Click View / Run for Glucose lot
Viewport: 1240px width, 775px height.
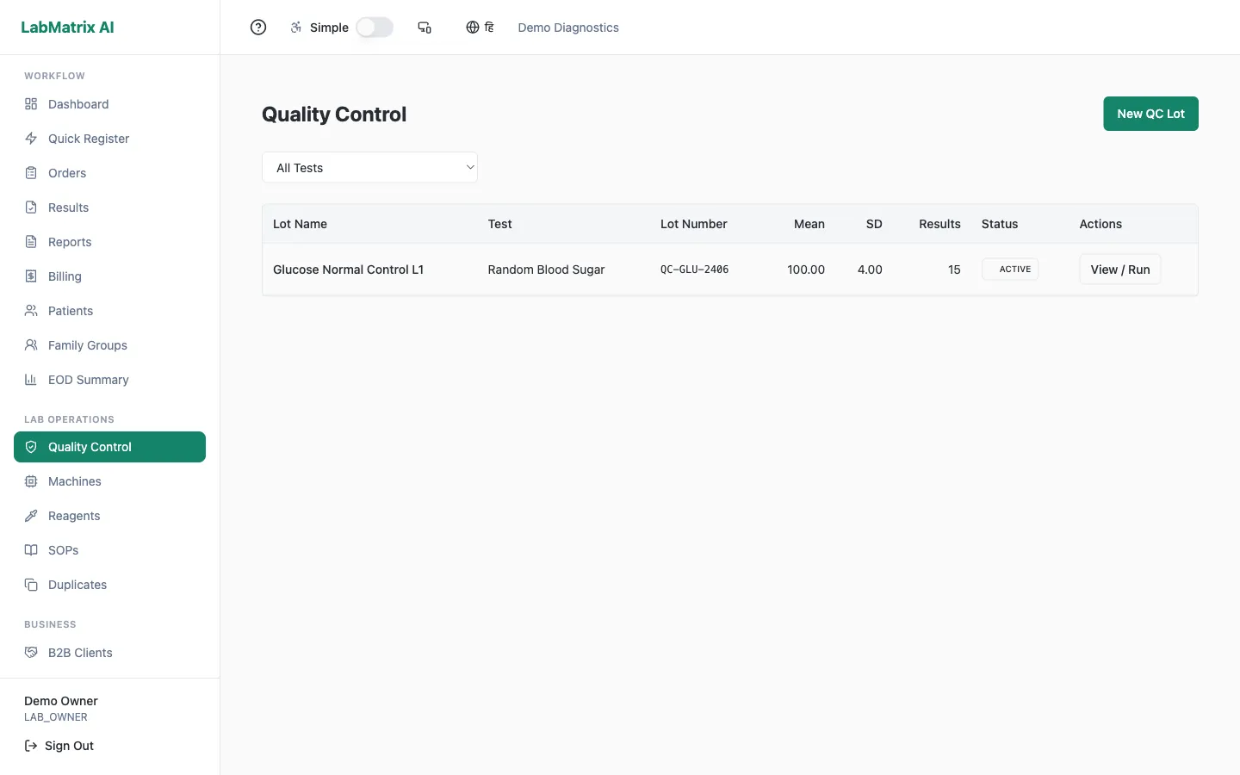tap(1119, 270)
